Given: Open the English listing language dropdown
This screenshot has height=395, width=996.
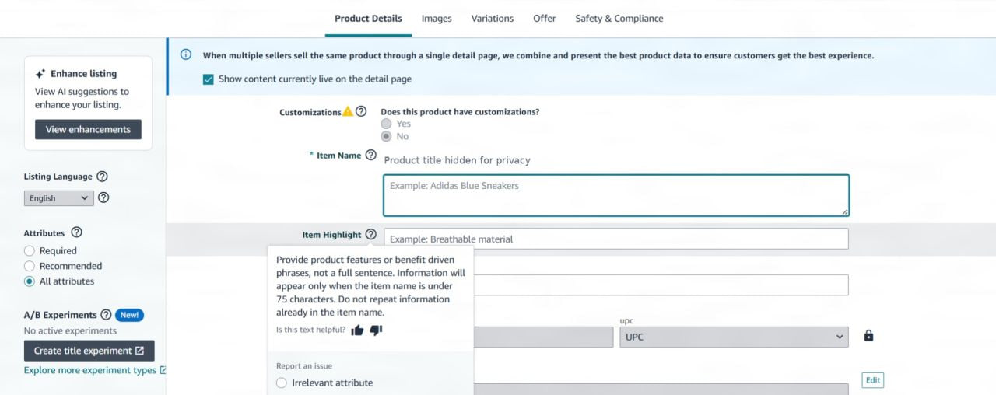Looking at the screenshot, I should click(59, 198).
